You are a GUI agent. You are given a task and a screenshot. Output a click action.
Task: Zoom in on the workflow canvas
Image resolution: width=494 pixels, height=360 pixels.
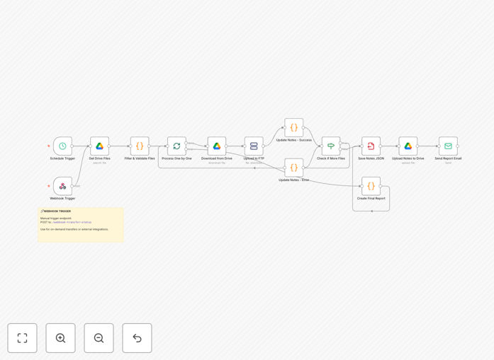(60, 338)
